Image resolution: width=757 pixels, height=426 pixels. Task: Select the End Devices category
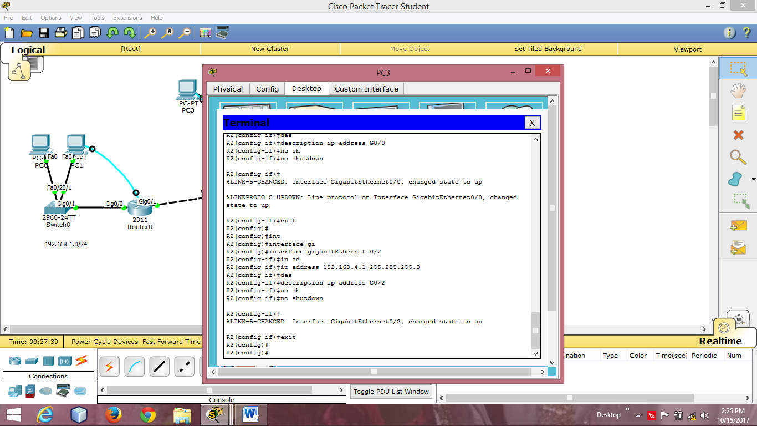[14, 391]
